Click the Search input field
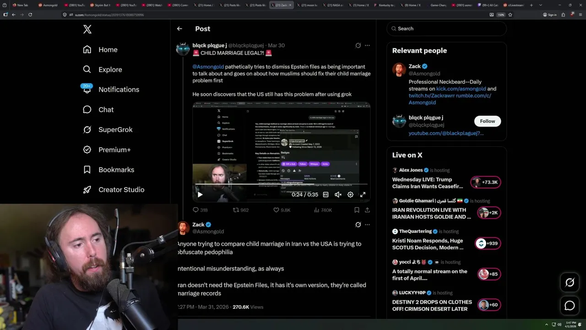Image resolution: width=586 pixels, height=330 pixels. (446, 28)
